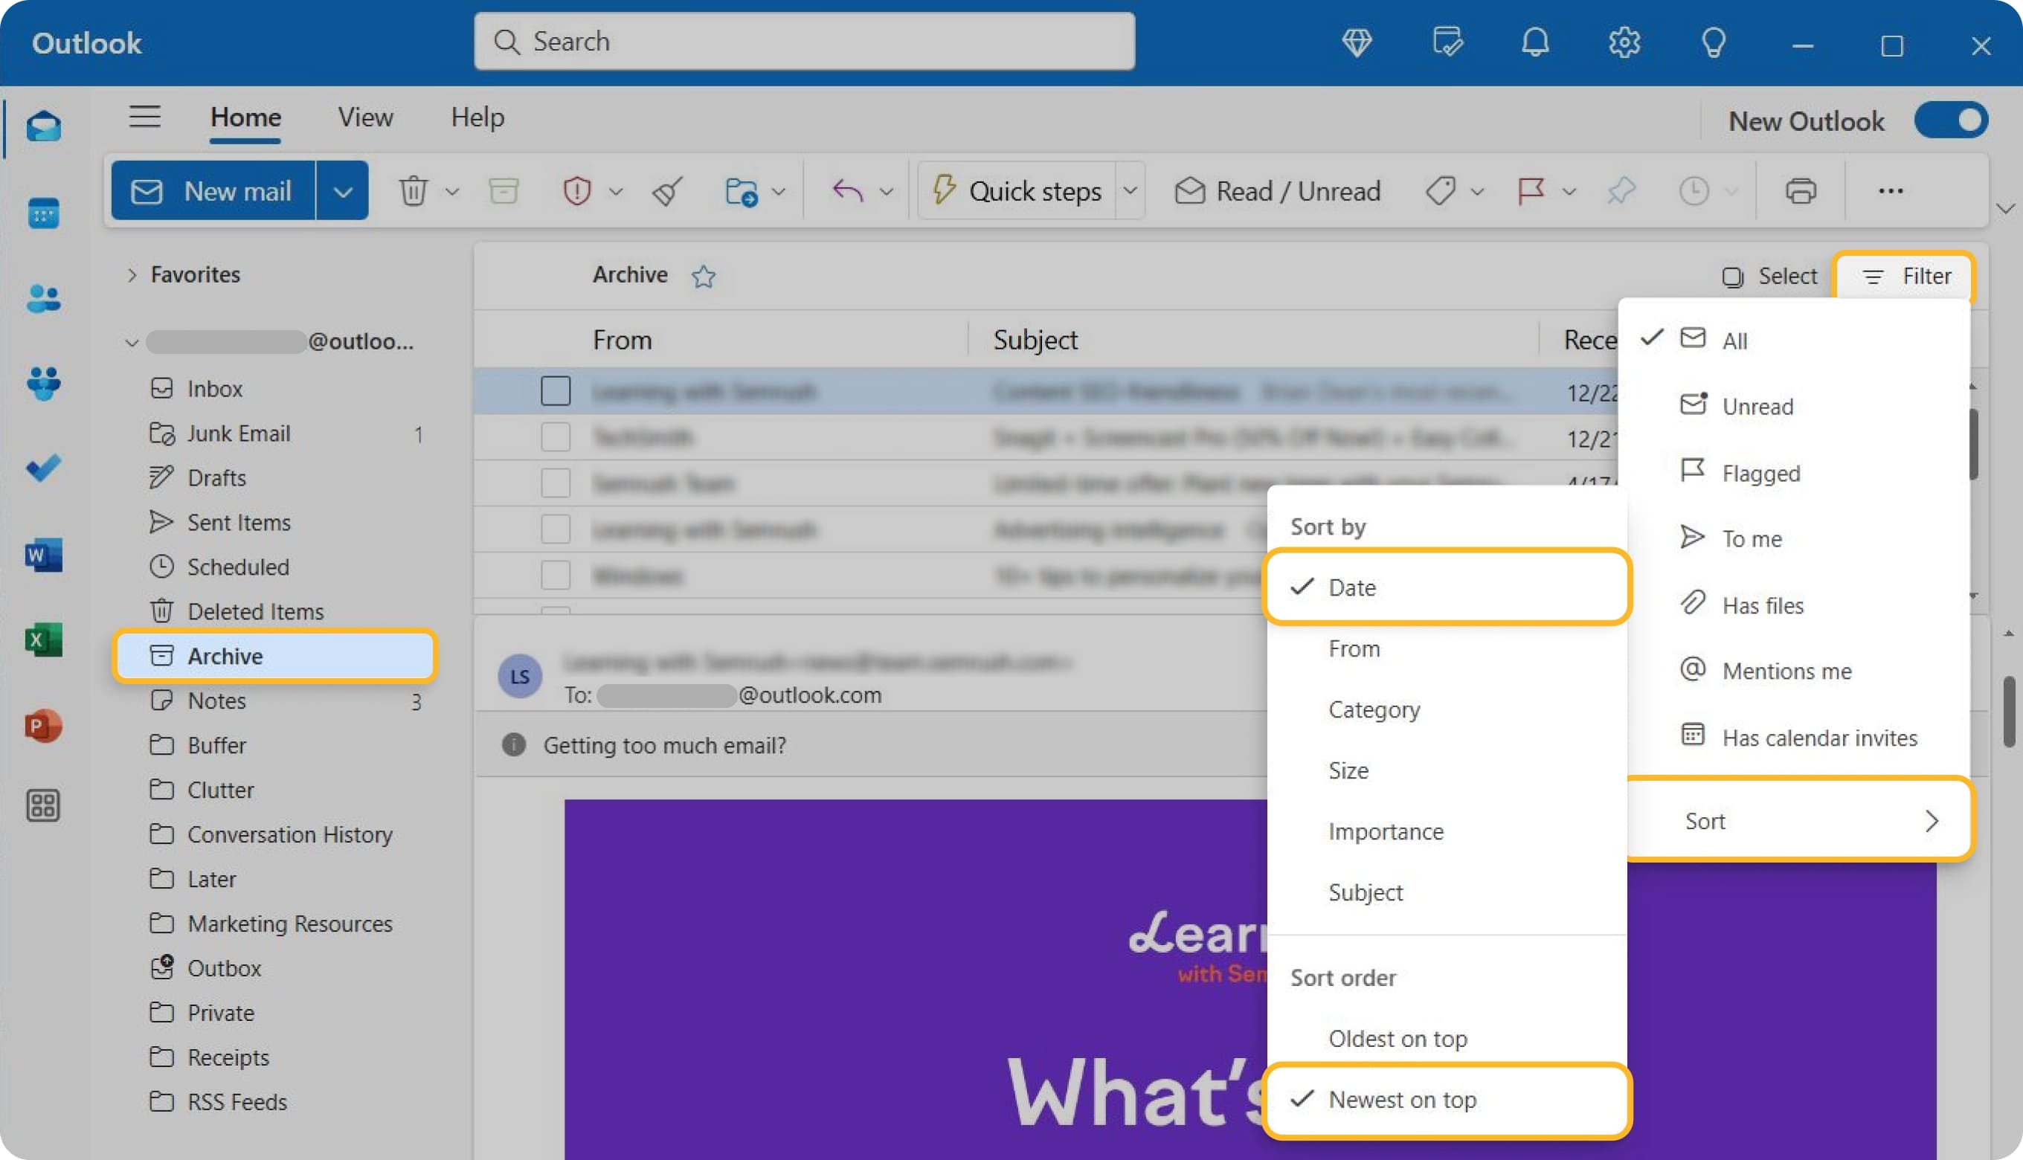Screen dimensions: 2023x1160
Task: Snooze the email with the clock icon
Action: pyautogui.click(x=1694, y=190)
